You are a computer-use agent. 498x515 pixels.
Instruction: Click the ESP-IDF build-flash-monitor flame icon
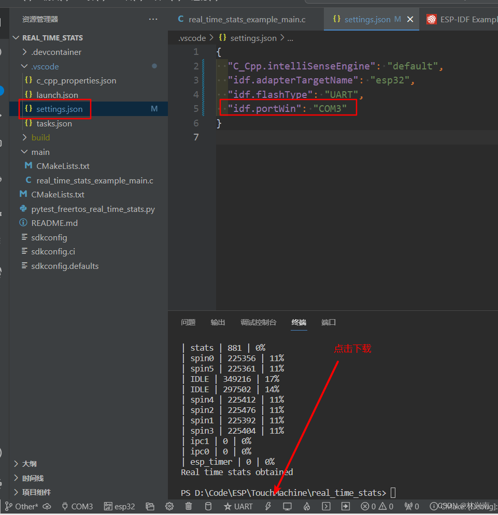click(x=306, y=506)
